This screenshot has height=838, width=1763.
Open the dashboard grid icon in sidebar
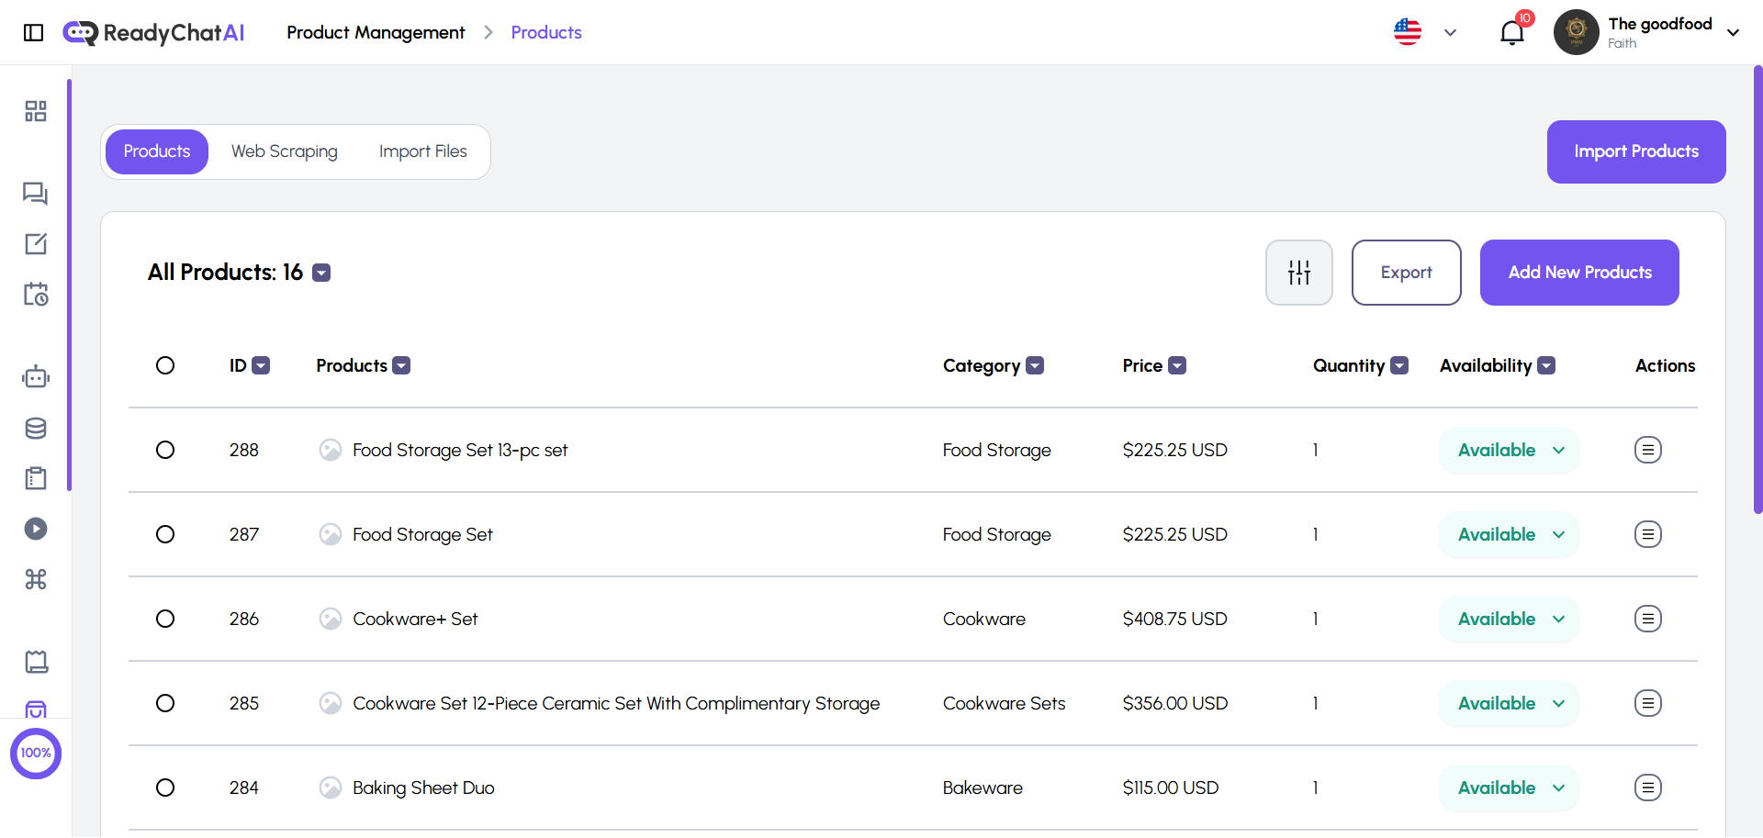click(36, 111)
